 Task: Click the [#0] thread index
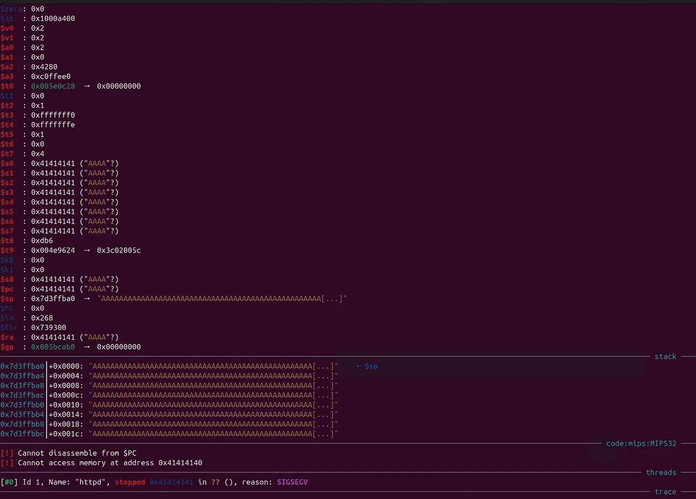click(x=9, y=482)
